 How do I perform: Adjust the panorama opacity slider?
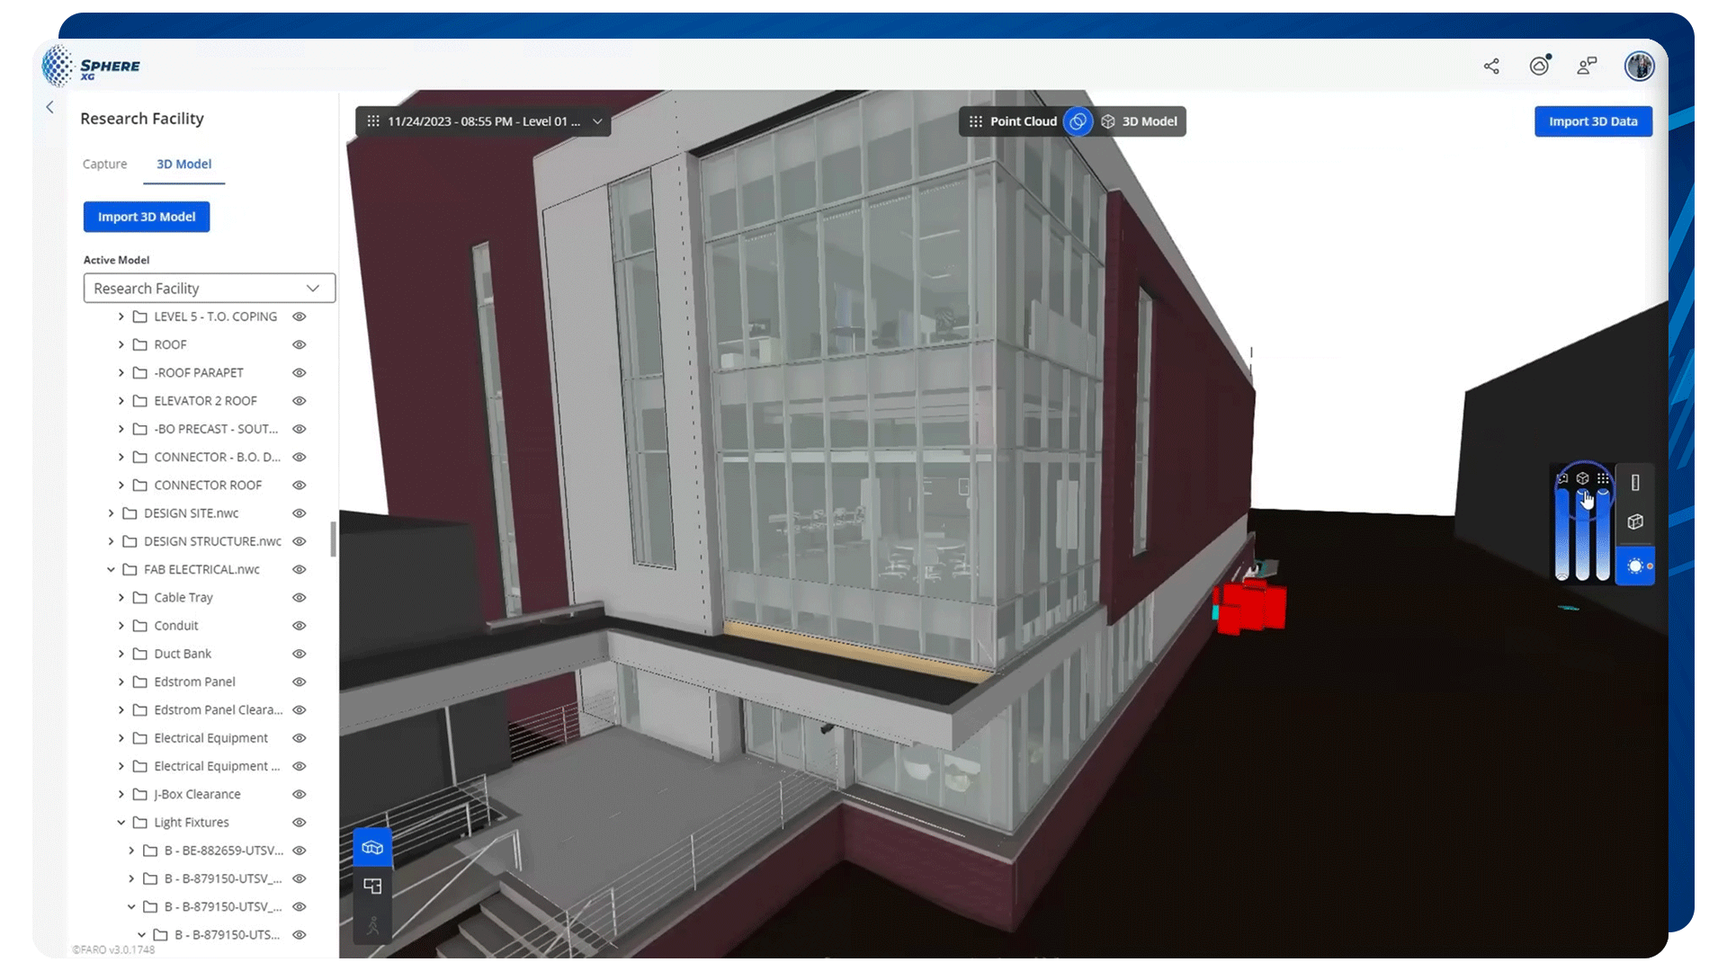[1562, 536]
